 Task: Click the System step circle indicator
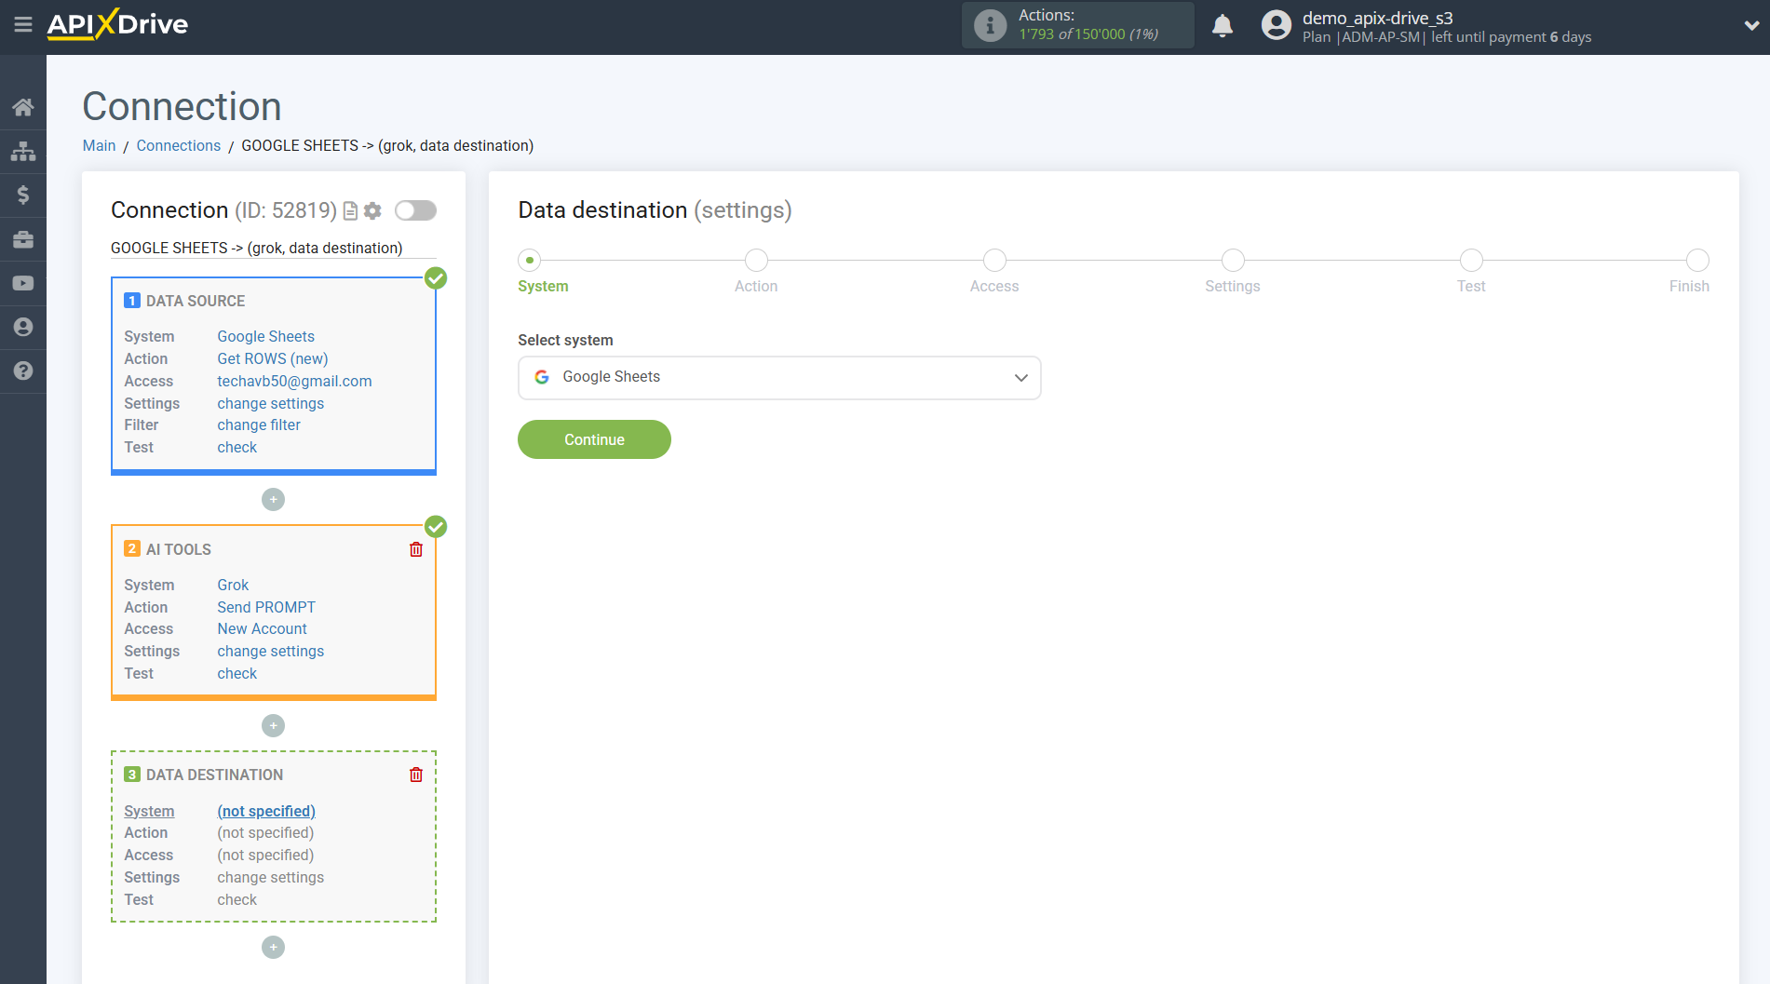tap(530, 260)
